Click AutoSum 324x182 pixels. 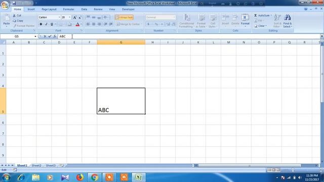262,16
